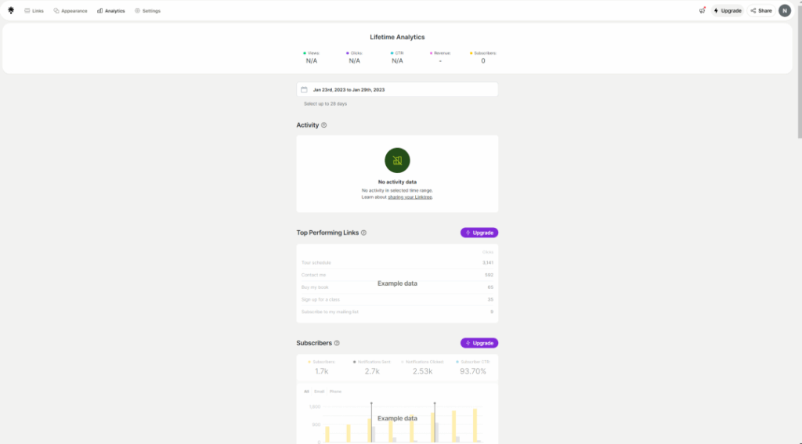Click the Share button
Image resolution: width=802 pixels, height=444 pixels.
(x=761, y=11)
